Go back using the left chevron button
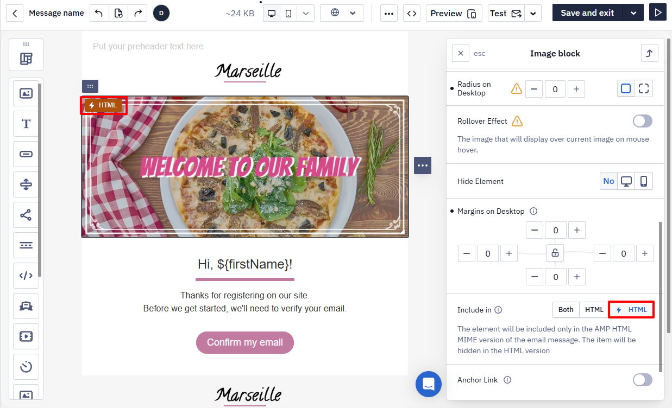The height and width of the screenshot is (408, 672). pos(15,13)
